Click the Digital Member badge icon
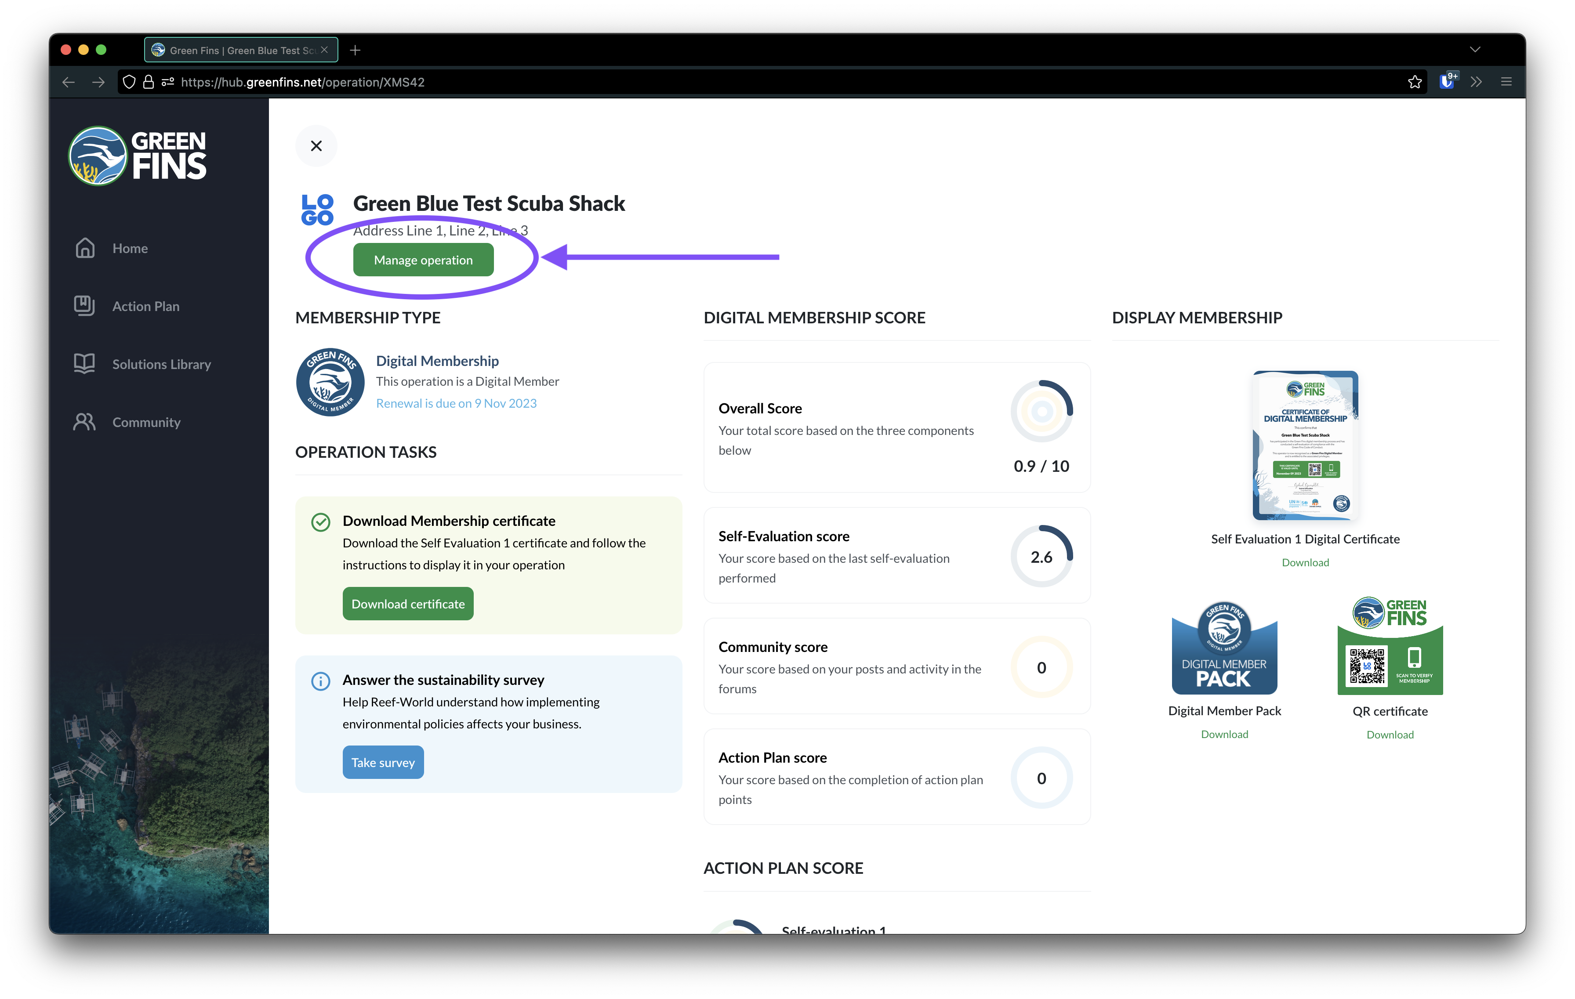The height and width of the screenshot is (999, 1575). point(330,382)
